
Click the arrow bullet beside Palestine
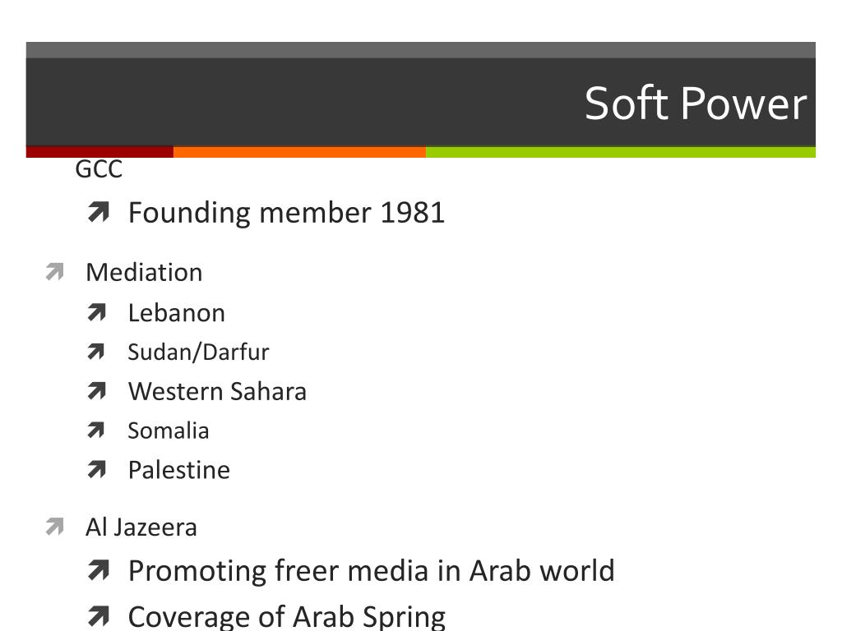pos(97,470)
